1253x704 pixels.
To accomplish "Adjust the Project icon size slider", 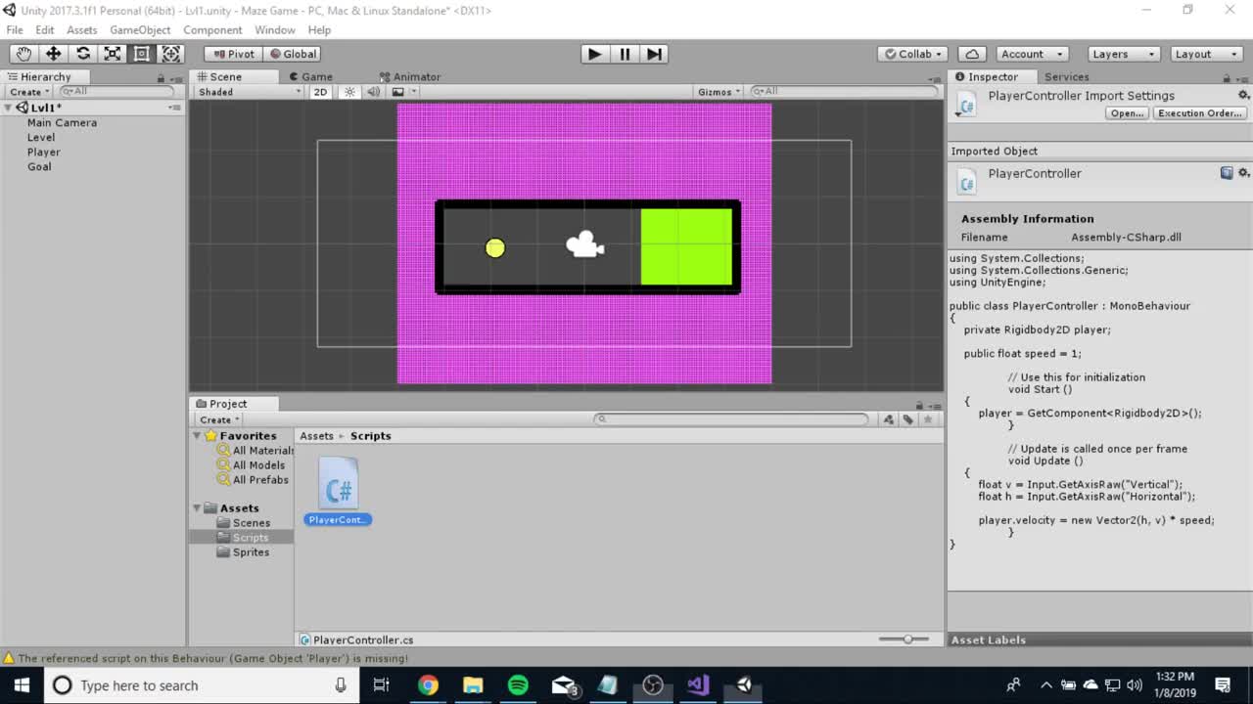I will 907,639.
